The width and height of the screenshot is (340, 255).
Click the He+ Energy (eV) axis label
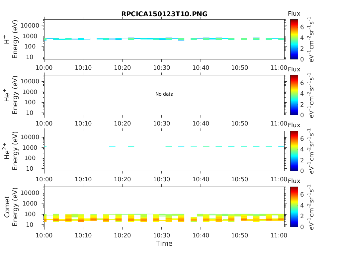(x=15, y=95)
